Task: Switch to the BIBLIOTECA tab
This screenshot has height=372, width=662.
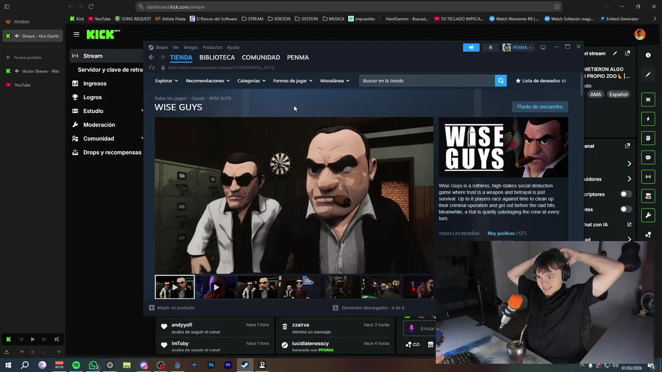Action: 217,57
